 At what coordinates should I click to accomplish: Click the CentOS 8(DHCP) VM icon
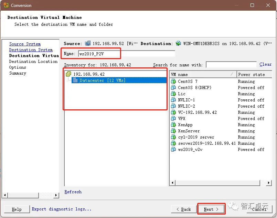click(x=173, y=88)
